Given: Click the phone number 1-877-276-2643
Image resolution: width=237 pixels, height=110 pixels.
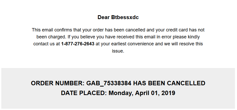Looking at the screenshot, I should tap(78, 44).
